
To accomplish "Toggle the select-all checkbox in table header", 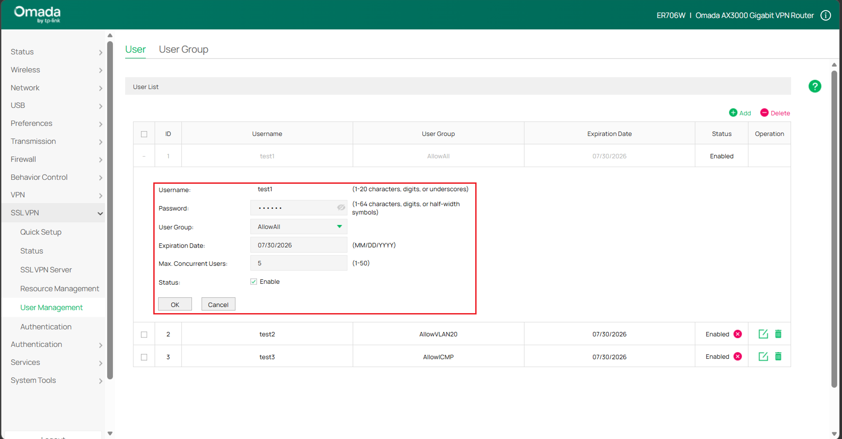I will point(144,134).
